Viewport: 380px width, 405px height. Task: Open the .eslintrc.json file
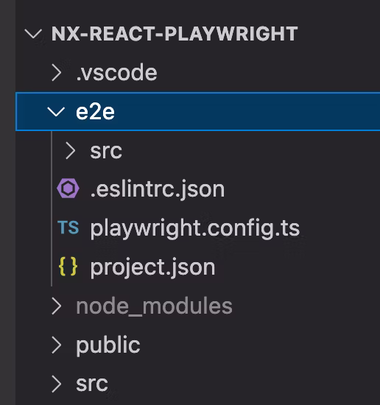(x=158, y=189)
